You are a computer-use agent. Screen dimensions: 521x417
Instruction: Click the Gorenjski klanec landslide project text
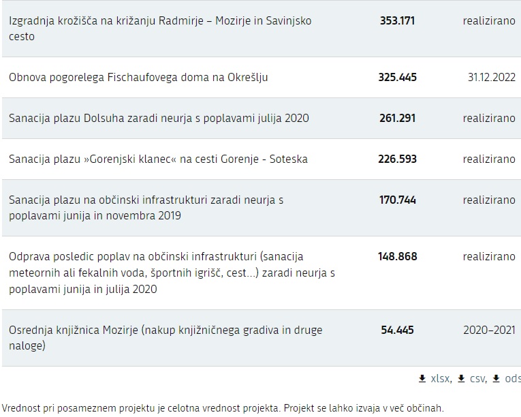pyautogui.click(x=158, y=159)
